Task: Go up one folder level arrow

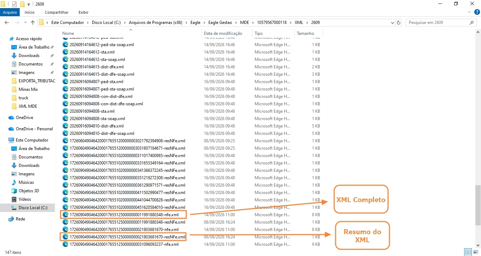Action: (x=33, y=23)
